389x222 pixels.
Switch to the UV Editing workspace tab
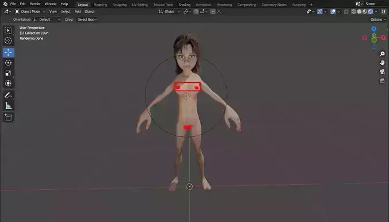pos(140,5)
